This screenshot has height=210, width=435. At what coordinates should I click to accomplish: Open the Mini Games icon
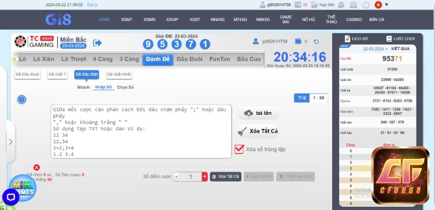coord(23,188)
